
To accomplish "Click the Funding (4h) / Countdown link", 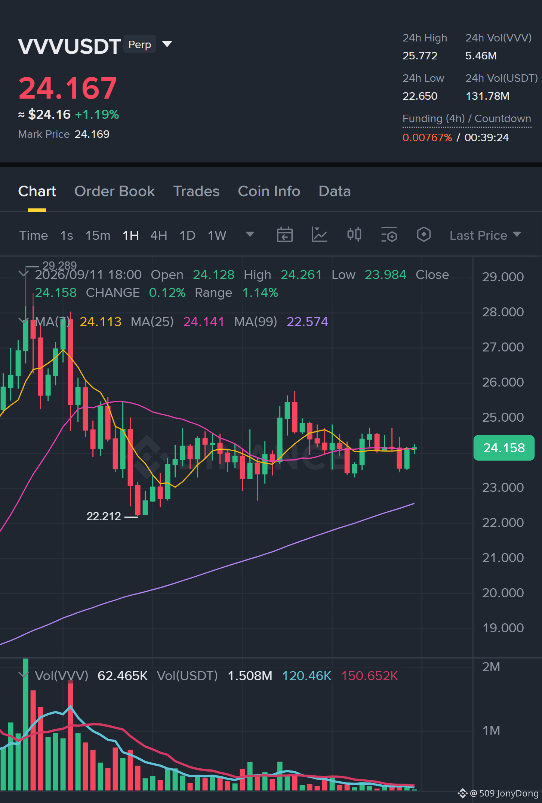I will click(467, 119).
